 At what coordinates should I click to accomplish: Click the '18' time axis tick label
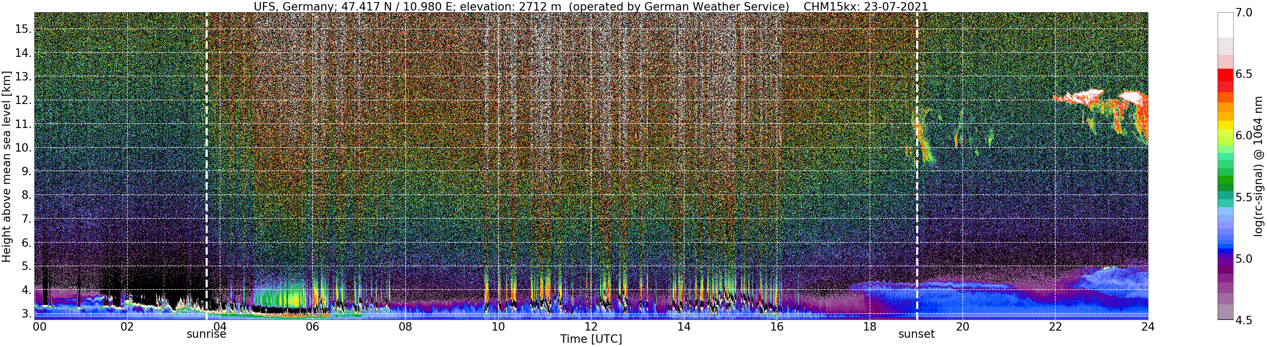point(870,326)
